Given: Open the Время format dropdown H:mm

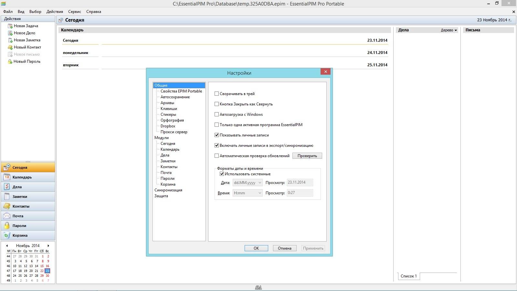Looking at the screenshot, I should (248, 193).
